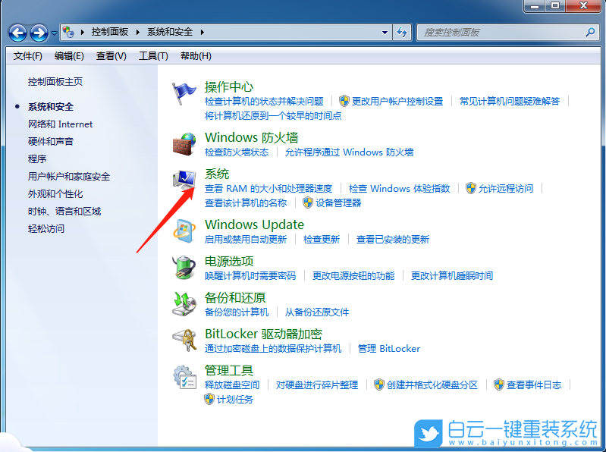606x452 pixels.
Task: Click 控制面板 in the address breadcrumb
Action: (x=110, y=32)
